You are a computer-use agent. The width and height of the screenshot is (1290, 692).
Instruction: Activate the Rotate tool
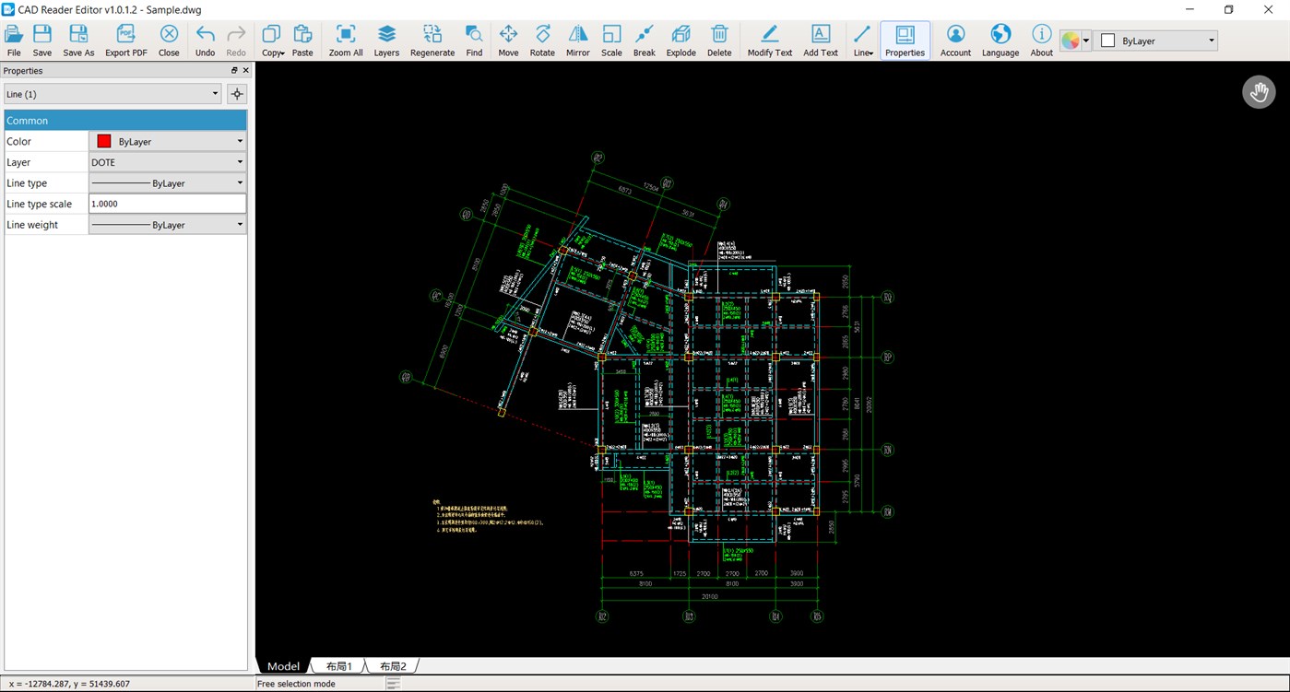point(542,40)
